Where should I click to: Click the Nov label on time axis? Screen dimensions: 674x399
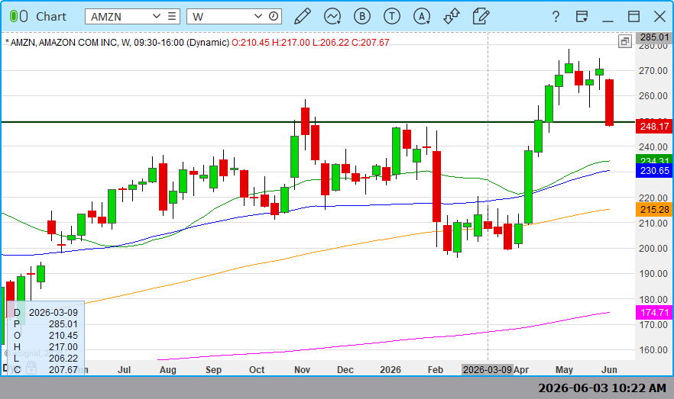click(302, 369)
